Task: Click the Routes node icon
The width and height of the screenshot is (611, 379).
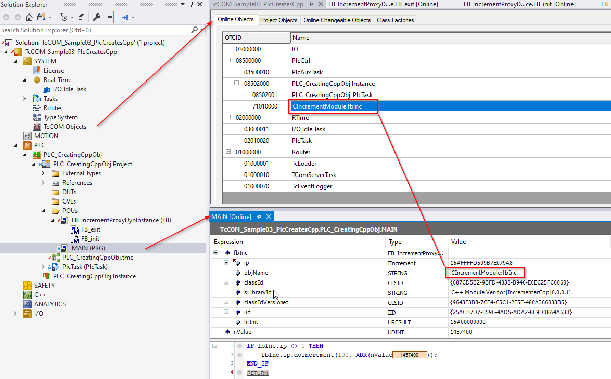Action: pyautogui.click(x=37, y=107)
